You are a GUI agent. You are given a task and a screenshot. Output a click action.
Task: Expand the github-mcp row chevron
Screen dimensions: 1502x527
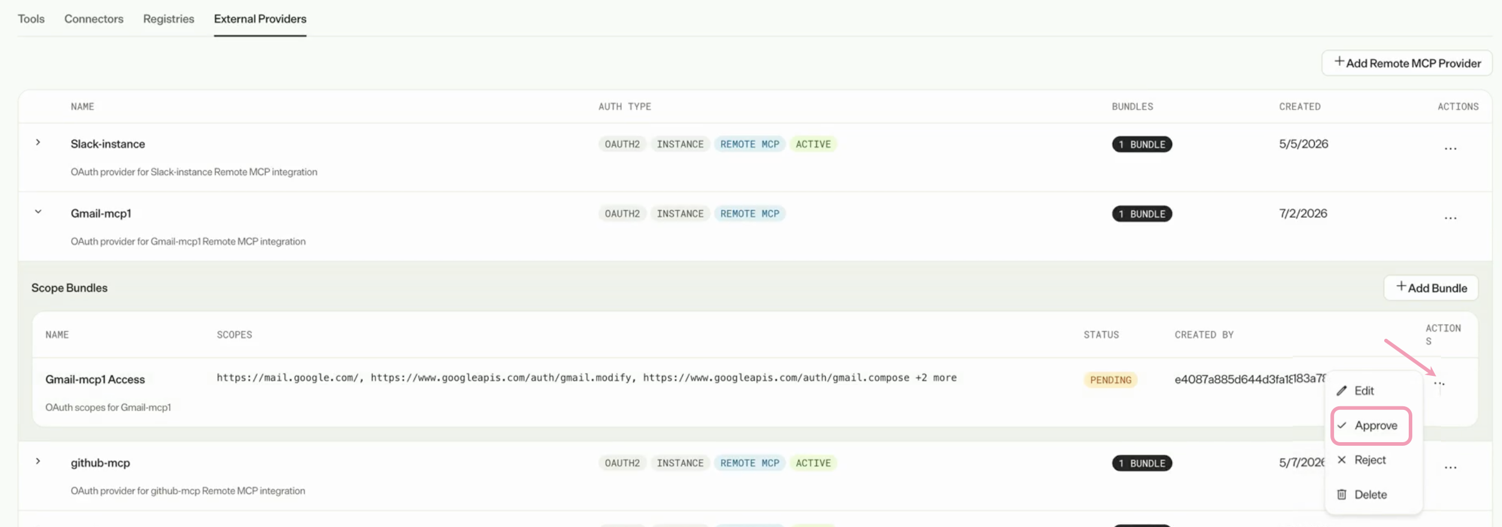(x=38, y=462)
